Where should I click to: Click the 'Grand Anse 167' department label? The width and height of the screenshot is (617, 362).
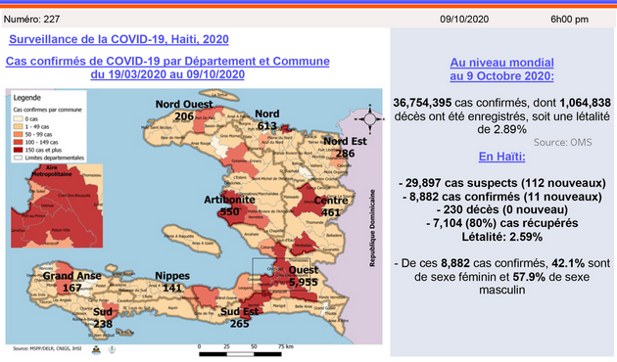click(72, 282)
